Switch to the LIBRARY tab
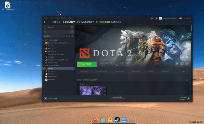 click(x=69, y=22)
